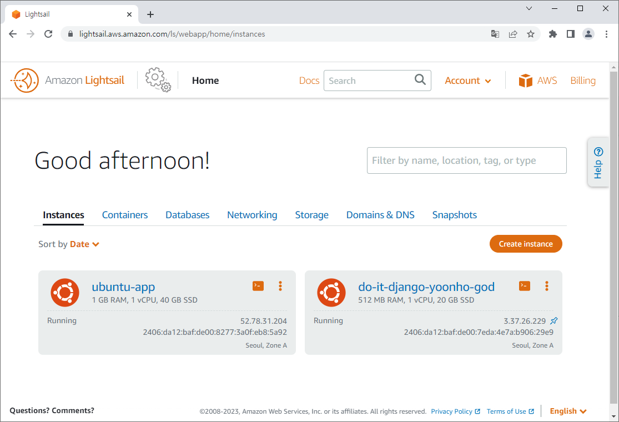Open the Networking tab
The width and height of the screenshot is (619, 422).
(252, 215)
